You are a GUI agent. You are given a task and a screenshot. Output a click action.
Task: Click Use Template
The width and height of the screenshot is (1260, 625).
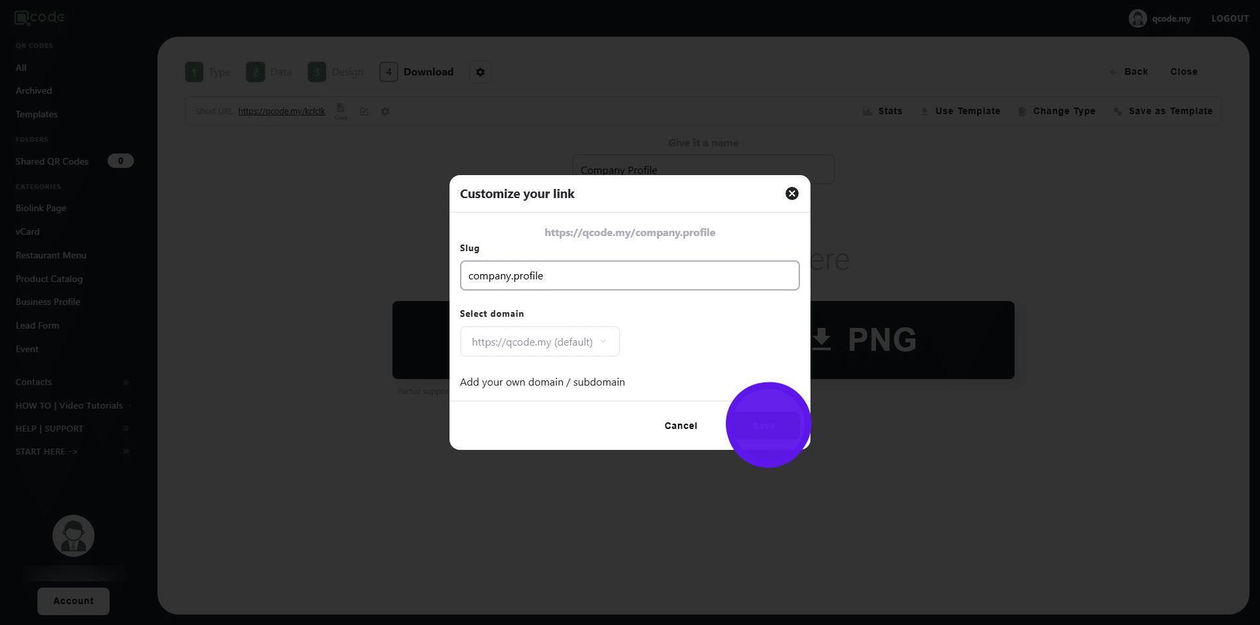(960, 111)
